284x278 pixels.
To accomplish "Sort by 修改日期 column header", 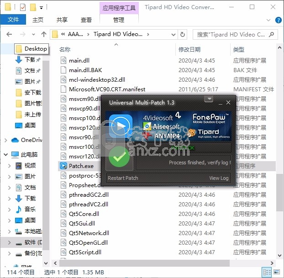I will (x=189, y=49).
